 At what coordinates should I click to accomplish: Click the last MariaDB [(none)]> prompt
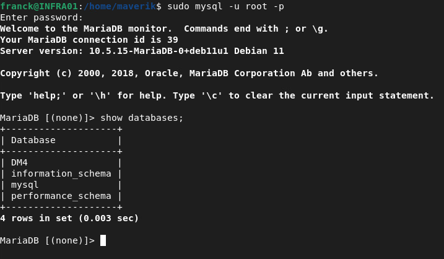[x=48, y=240]
